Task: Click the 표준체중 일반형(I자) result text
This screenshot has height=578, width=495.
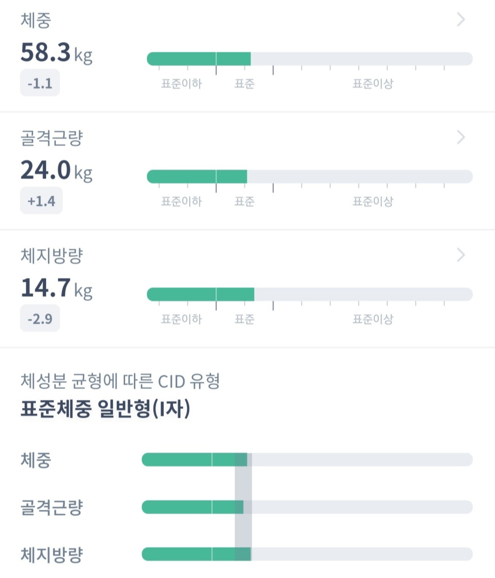Action: (x=106, y=409)
